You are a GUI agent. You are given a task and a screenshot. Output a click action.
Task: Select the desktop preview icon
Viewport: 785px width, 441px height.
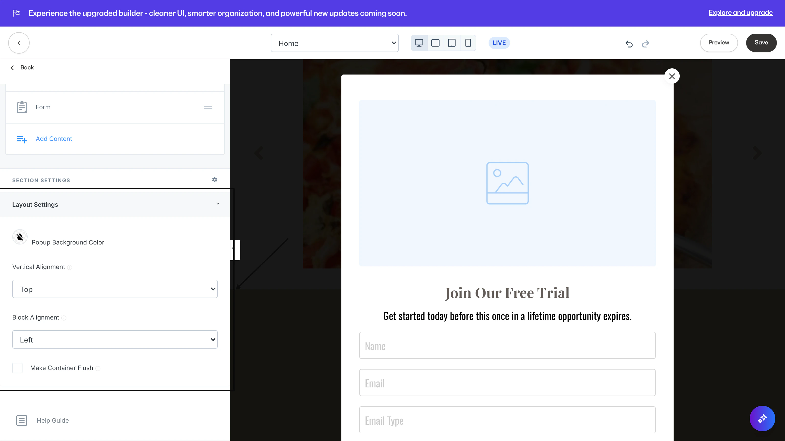pos(419,43)
